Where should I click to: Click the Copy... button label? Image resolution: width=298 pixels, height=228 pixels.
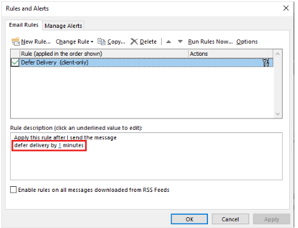pos(116,42)
